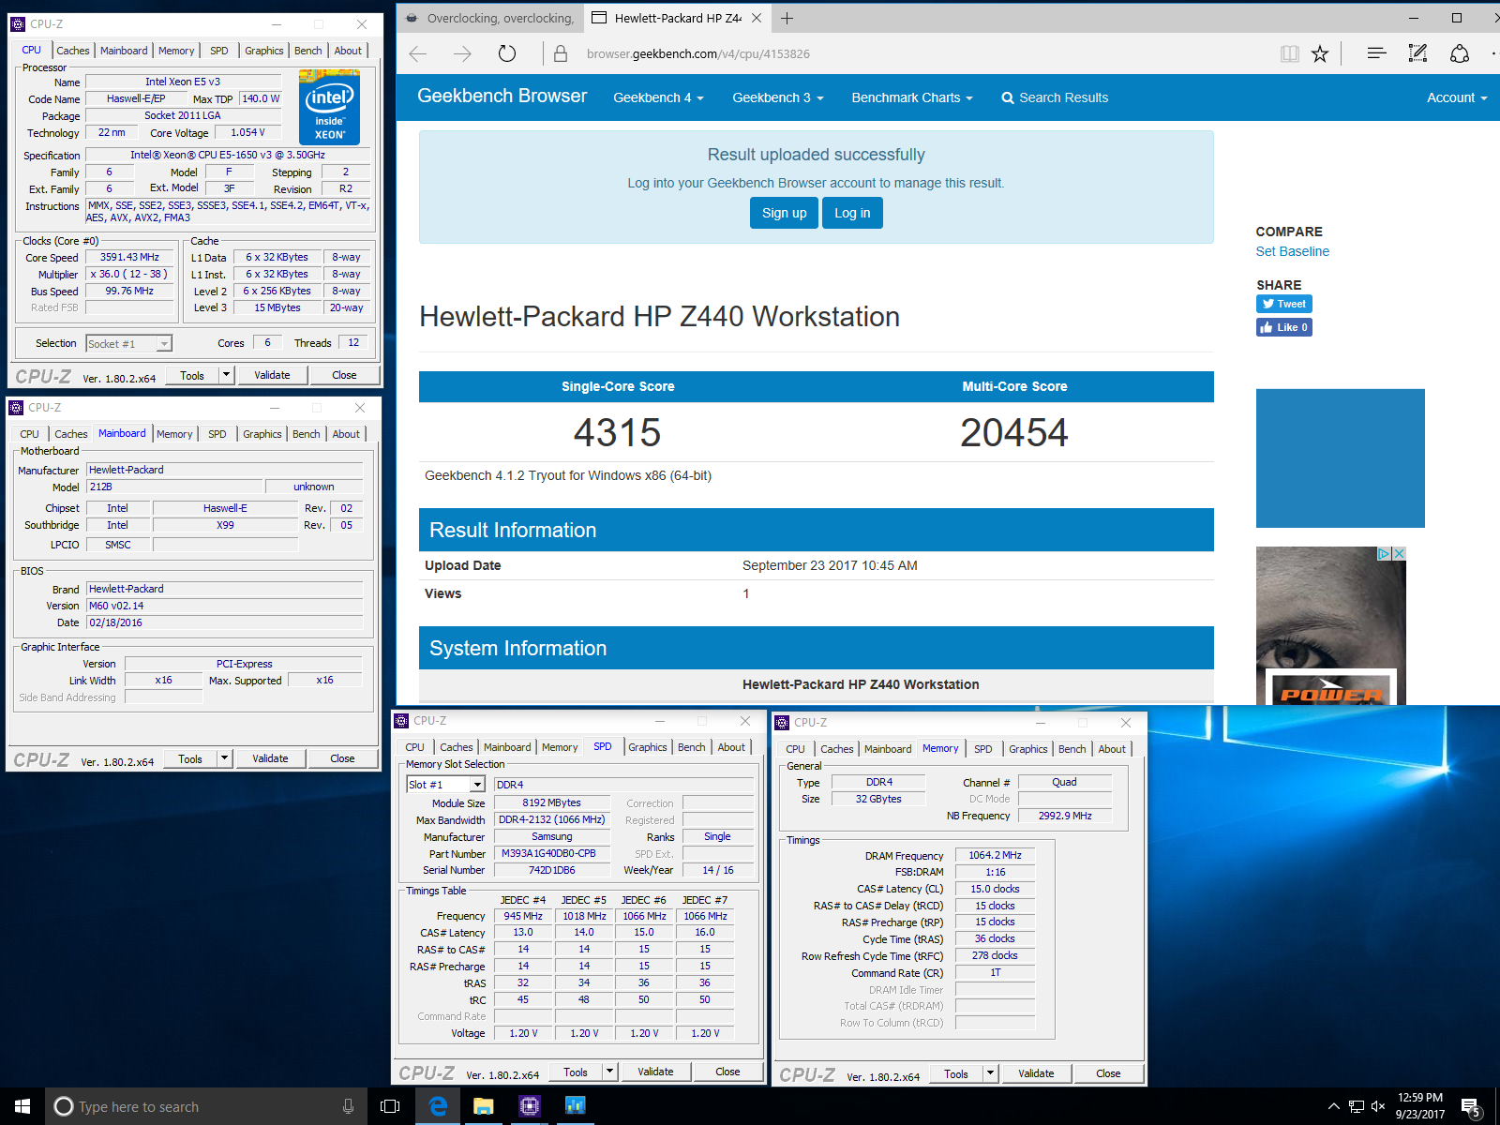Screen dimensions: 1500x1125
Task: Close the Hewlett-Packard HP Z4 tab
Action: 757,18
